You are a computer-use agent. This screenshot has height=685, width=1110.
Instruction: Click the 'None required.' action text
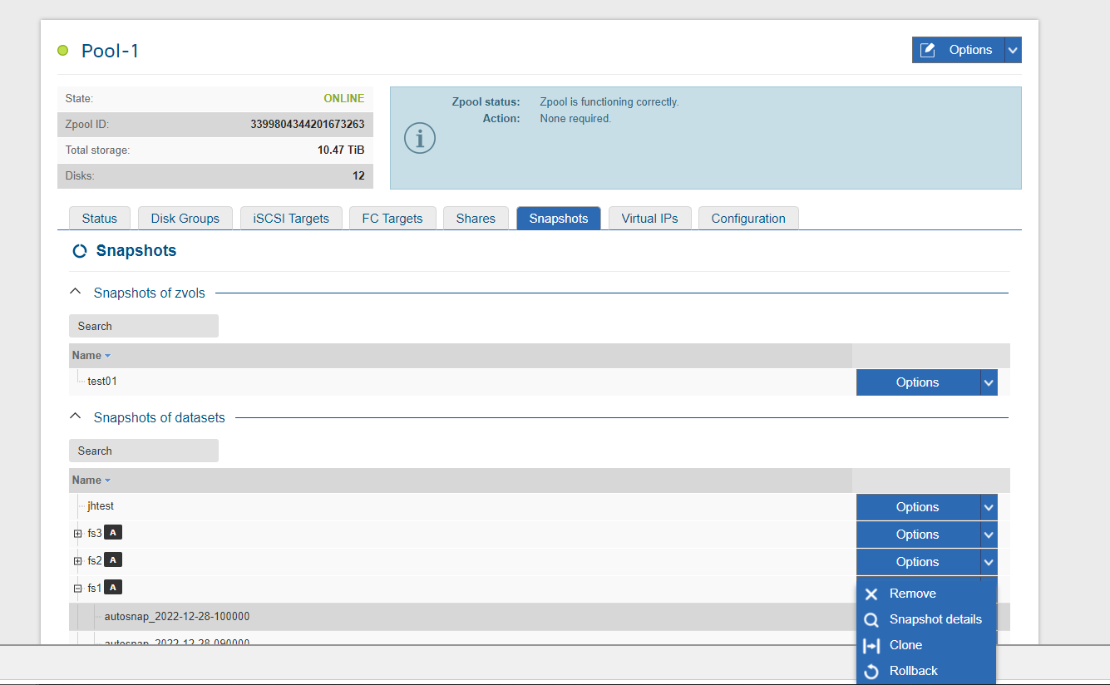pos(575,119)
